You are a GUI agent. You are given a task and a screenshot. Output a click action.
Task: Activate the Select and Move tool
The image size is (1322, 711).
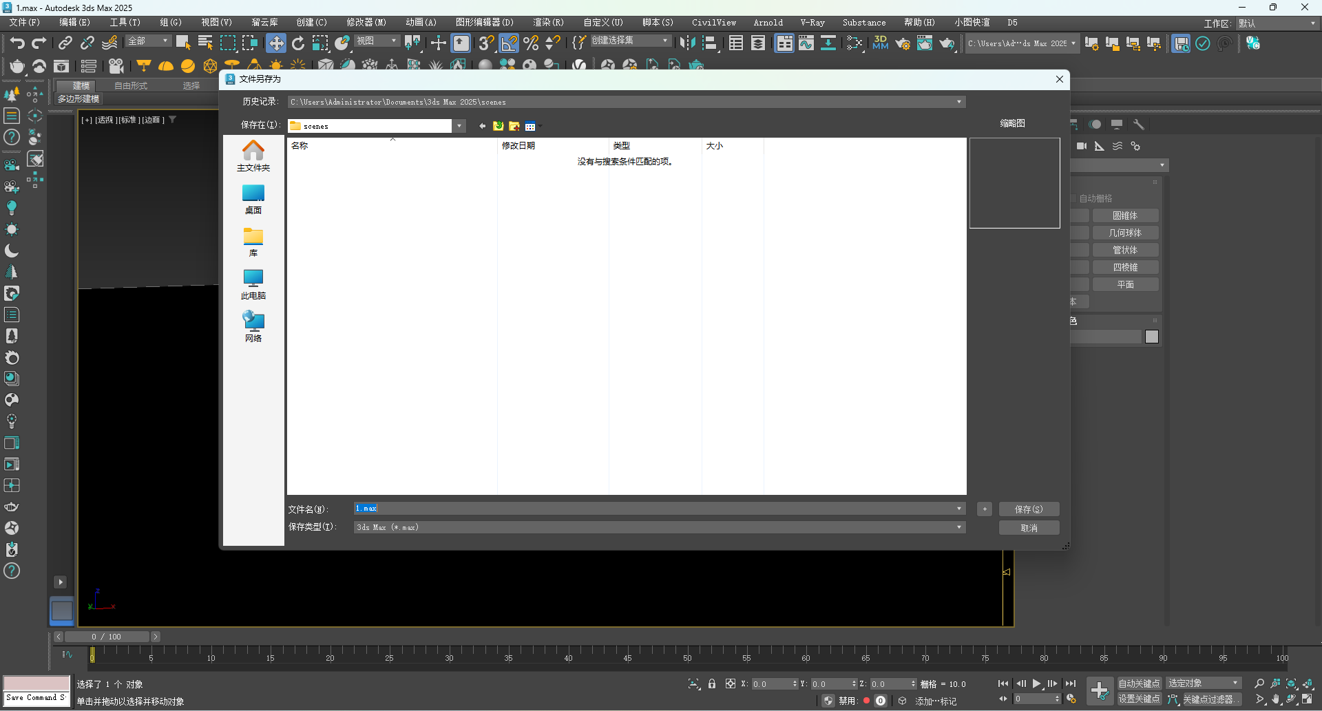coord(275,43)
